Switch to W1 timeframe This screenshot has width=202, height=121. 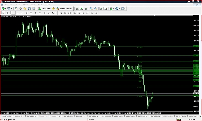point(92,13)
